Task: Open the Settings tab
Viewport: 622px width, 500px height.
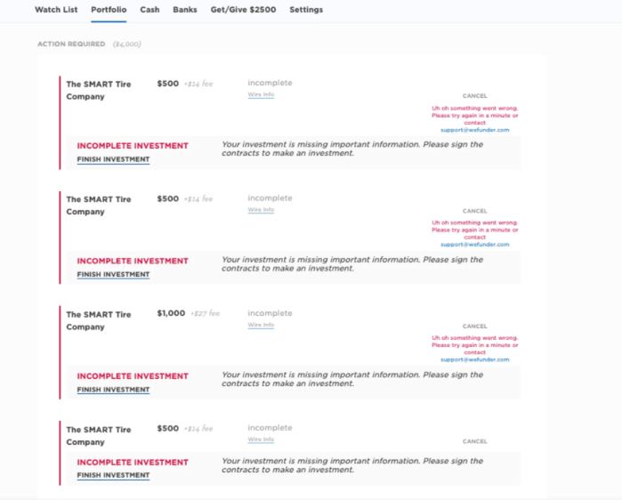Action: click(306, 10)
